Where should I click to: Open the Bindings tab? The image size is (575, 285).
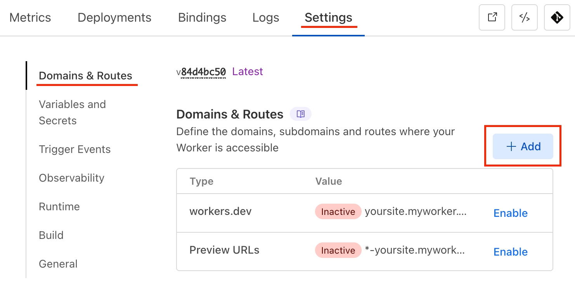[202, 17]
